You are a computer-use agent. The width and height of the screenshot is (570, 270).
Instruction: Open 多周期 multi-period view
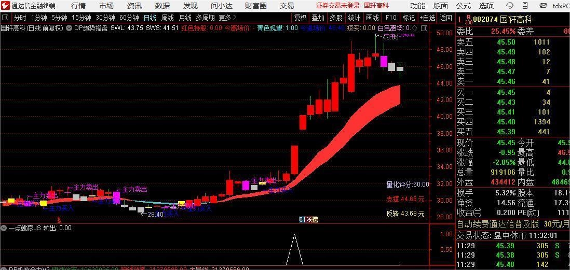pos(205,18)
